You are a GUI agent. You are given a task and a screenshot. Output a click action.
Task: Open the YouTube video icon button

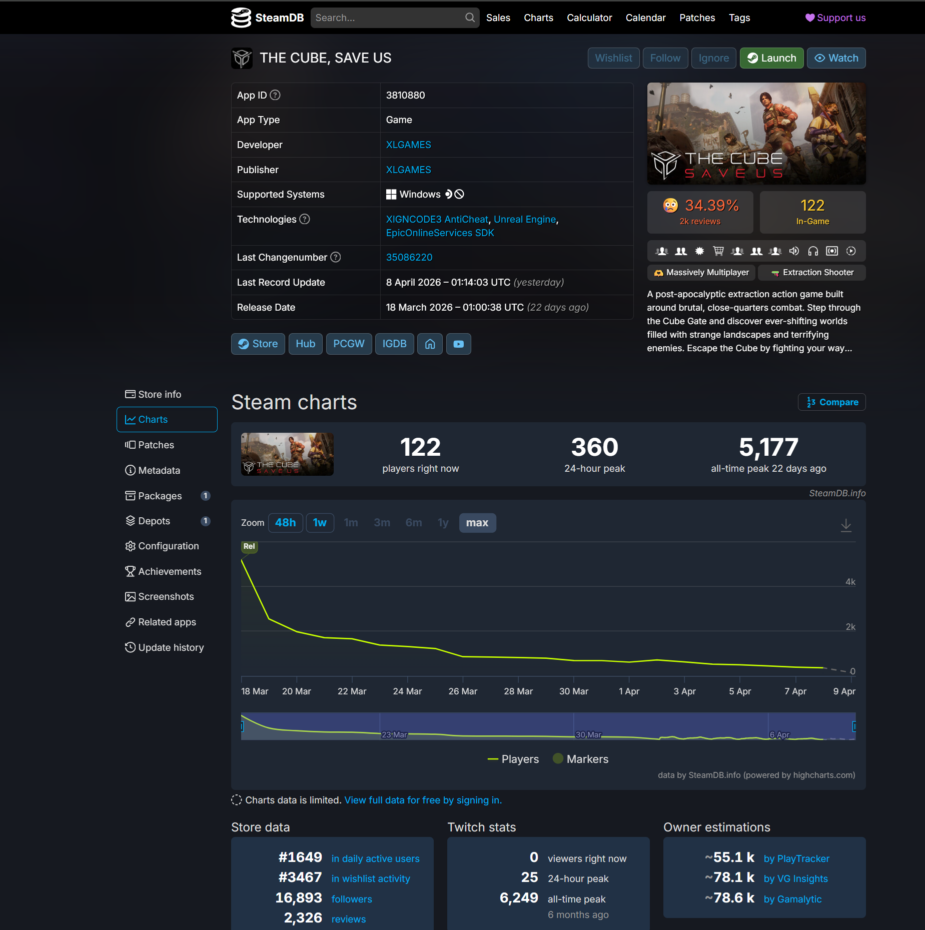[458, 344]
